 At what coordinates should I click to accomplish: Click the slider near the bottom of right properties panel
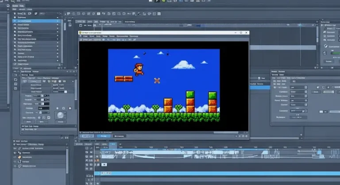click(297, 111)
